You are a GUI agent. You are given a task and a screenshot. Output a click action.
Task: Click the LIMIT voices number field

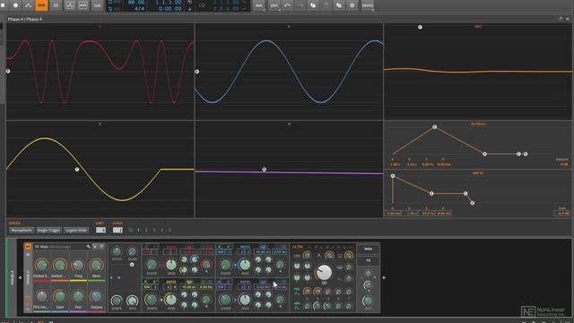[x=100, y=230]
